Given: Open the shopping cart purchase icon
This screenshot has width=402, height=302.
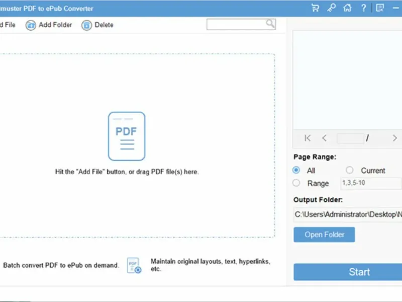Looking at the screenshot, I should [x=315, y=8].
